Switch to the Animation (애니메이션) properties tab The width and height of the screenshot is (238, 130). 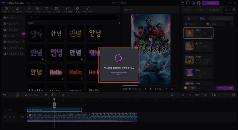click(x=214, y=10)
